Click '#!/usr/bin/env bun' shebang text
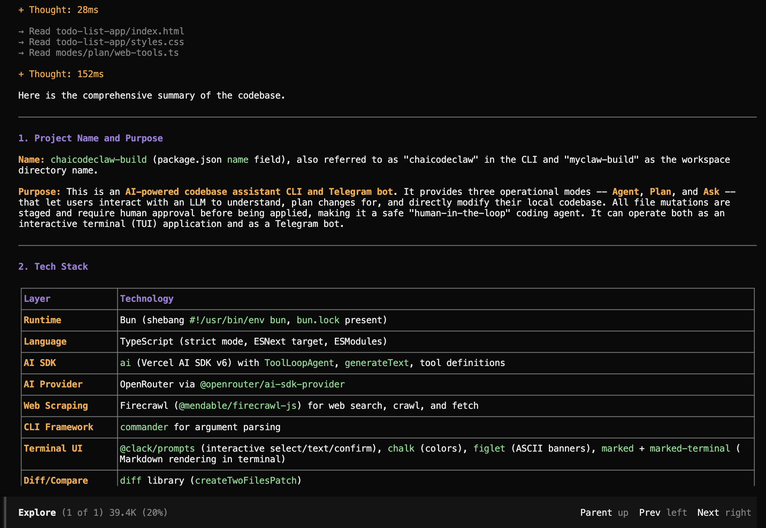 coord(237,320)
